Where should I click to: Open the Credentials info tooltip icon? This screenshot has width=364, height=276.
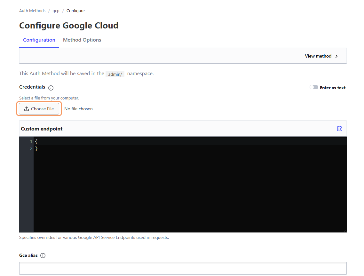coord(51,88)
